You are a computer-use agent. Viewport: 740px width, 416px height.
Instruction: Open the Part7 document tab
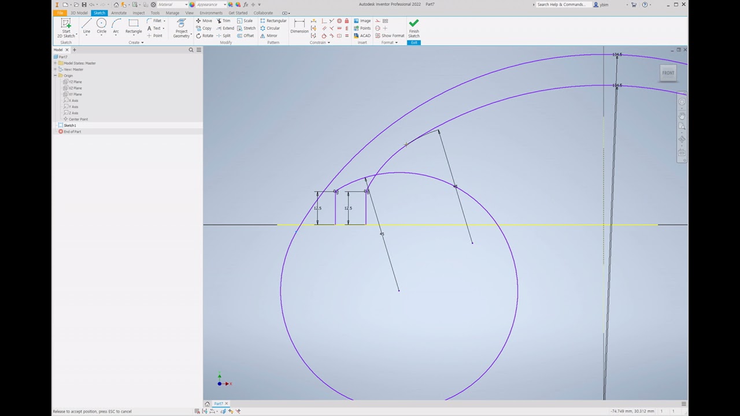tap(219, 404)
